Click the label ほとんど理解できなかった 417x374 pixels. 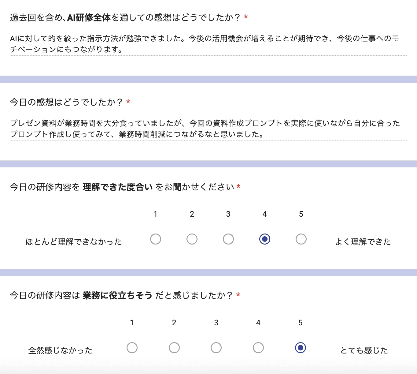coord(74,242)
